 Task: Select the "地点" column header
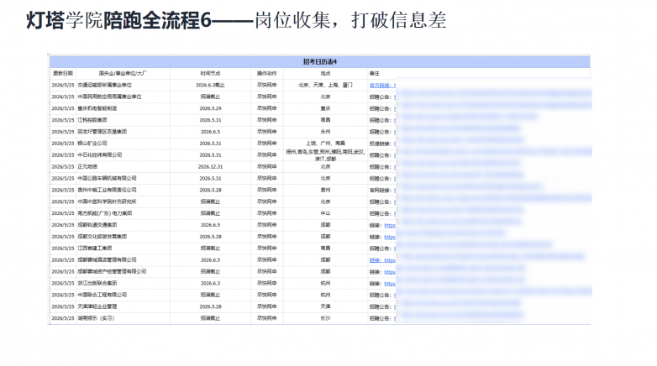pyautogui.click(x=326, y=73)
